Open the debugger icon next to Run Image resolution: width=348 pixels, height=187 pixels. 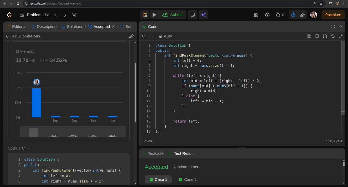[145, 15]
